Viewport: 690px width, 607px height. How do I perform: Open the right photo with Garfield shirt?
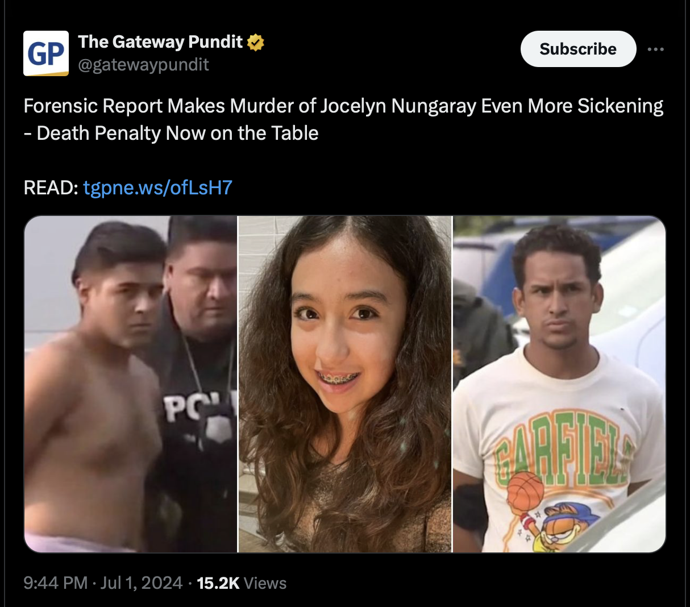(x=559, y=384)
